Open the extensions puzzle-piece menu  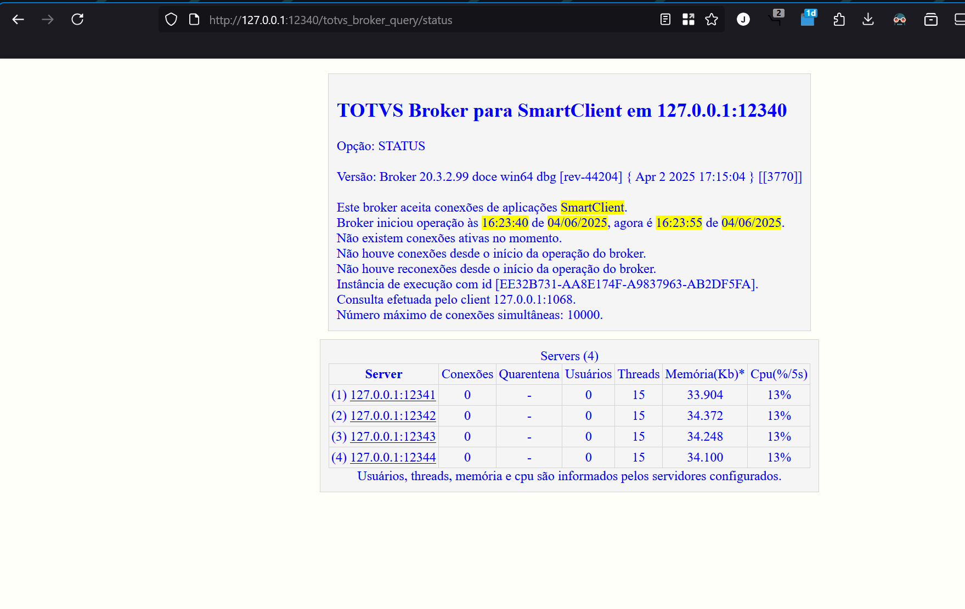(x=839, y=20)
